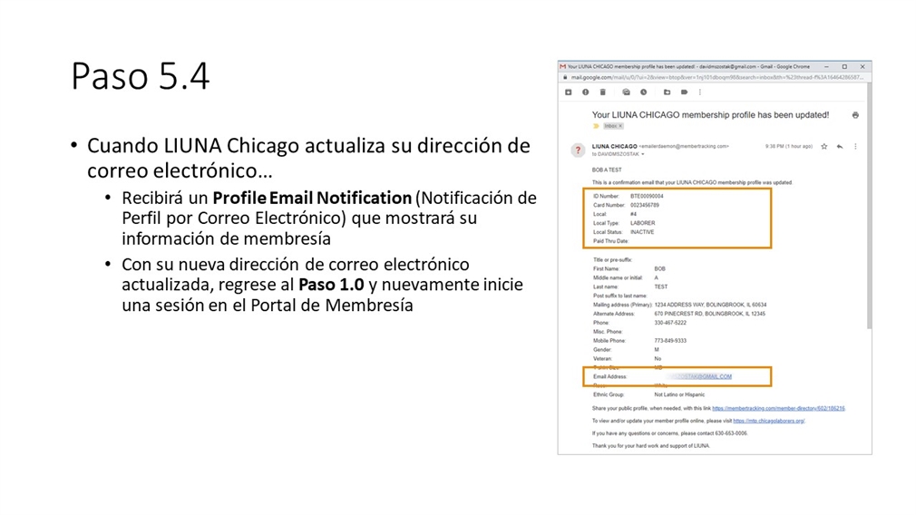Click the Paso 5.4 slide title
This screenshot has width=916, height=515.
pos(141,76)
